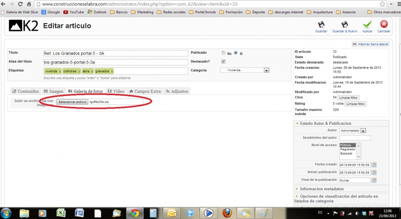
Task: Open the Imagen tab
Action: click(x=53, y=91)
